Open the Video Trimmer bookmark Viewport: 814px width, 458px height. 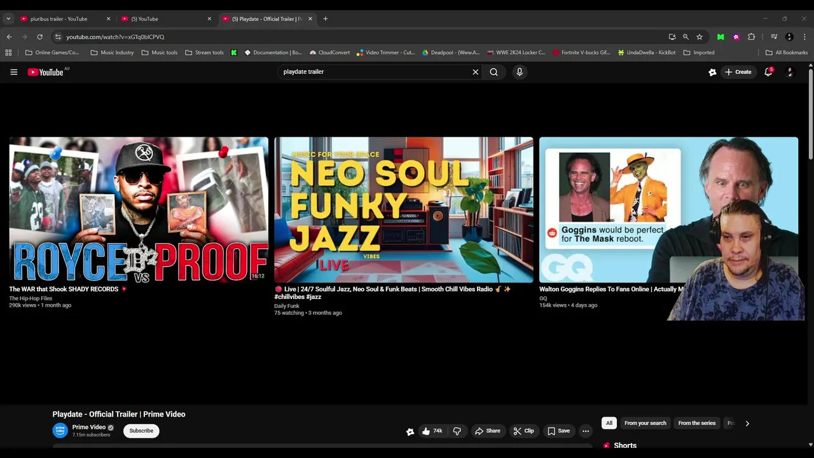coord(386,53)
